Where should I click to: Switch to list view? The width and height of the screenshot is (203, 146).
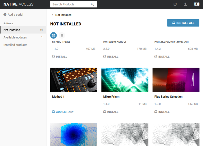[x=62, y=35]
